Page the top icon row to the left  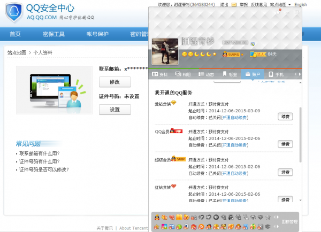tap(275, 217)
